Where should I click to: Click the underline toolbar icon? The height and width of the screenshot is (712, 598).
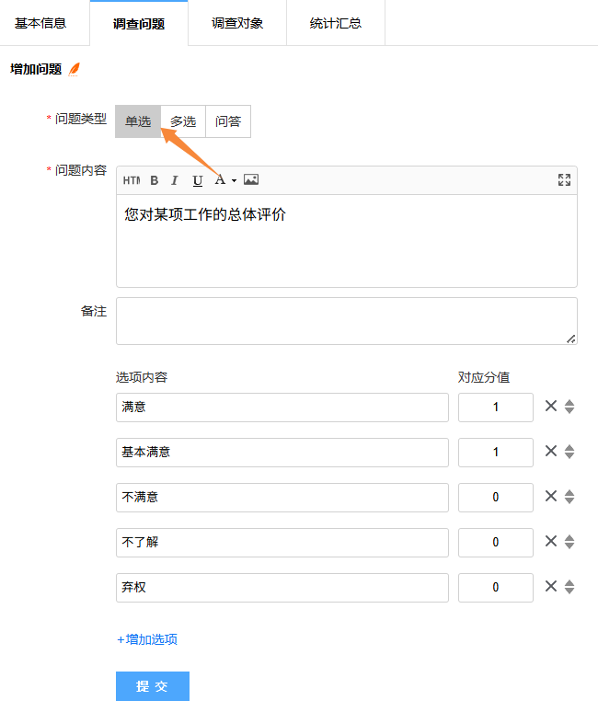click(x=197, y=180)
